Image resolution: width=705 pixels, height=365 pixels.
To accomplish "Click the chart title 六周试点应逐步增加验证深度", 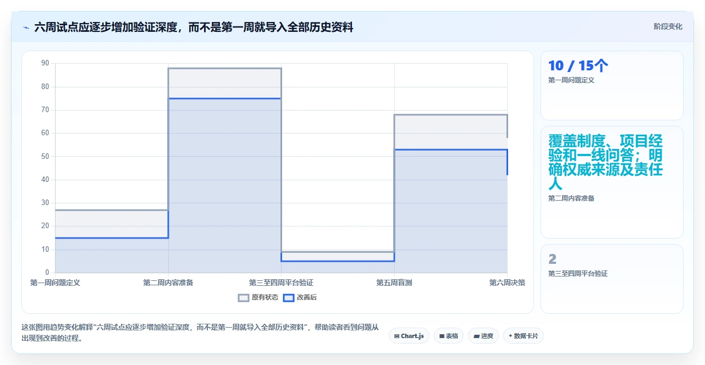I will coord(194,27).
